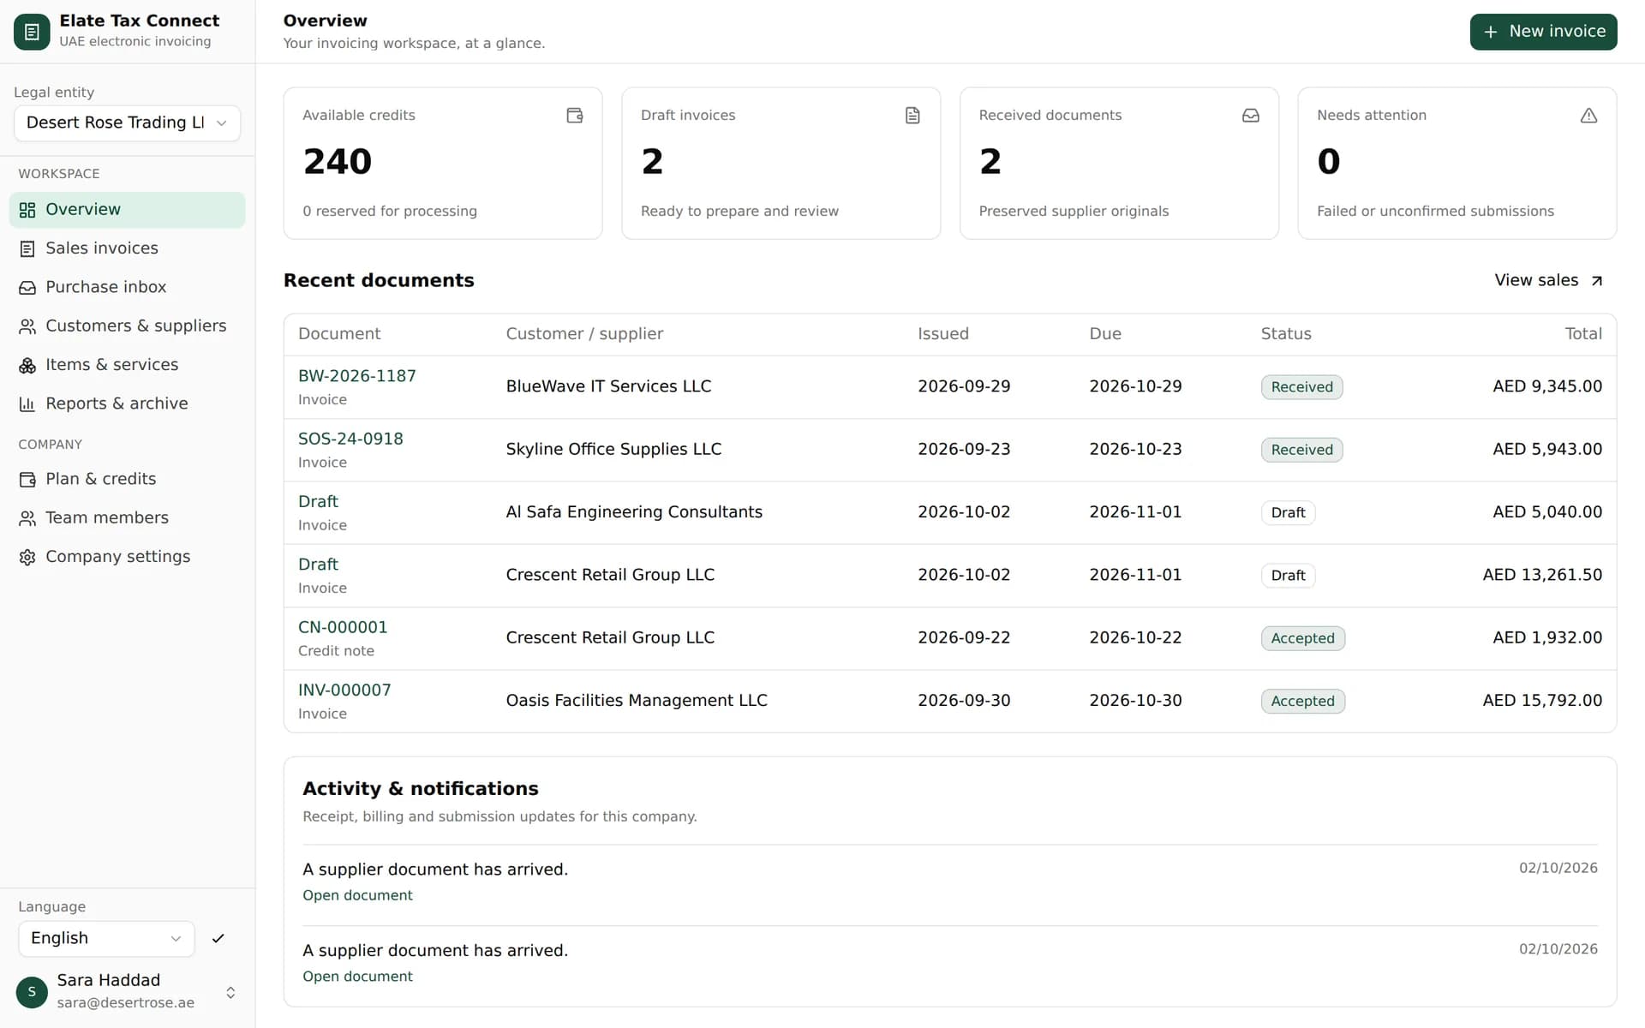1645x1028 pixels.
Task: Go to Sales invoices in sidebar
Action: [127, 248]
